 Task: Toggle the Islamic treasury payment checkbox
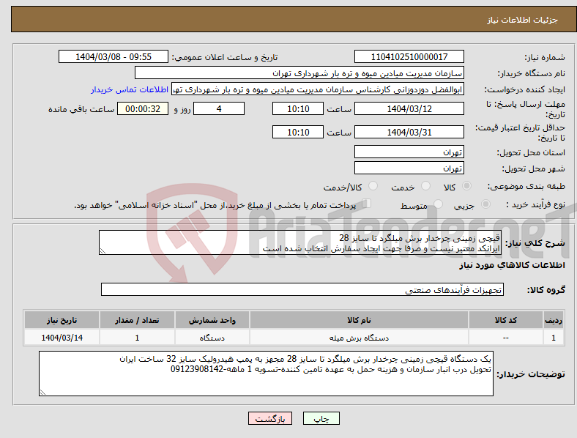point(367,203)
